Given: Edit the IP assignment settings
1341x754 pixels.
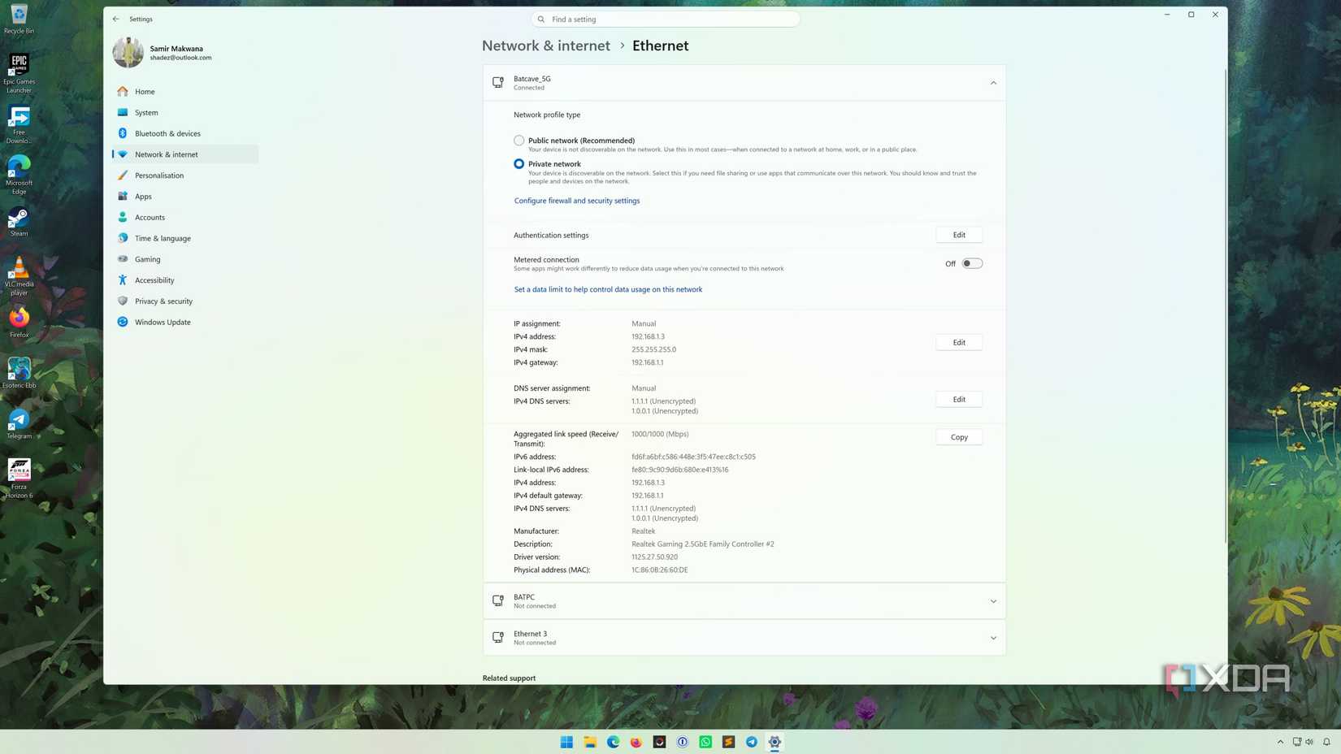Looking at the screenshot, I should pyautogui.click(x=959, y=342).
